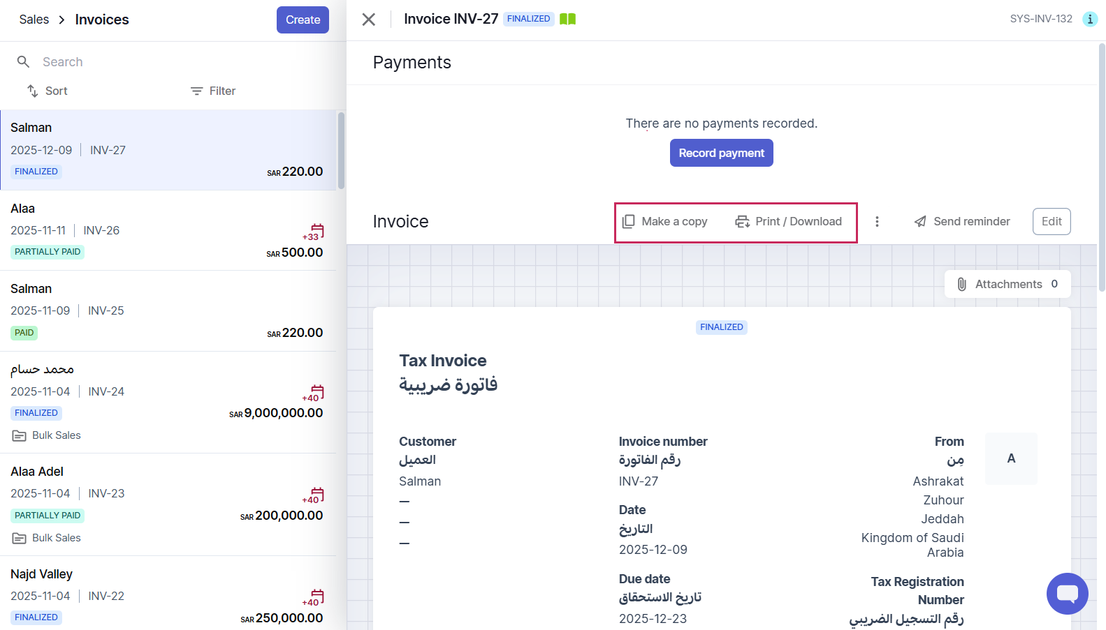Viewport: 1106px width, 630px height.
Task: Open the three-dot more options menu
Action: coord(877,222)
